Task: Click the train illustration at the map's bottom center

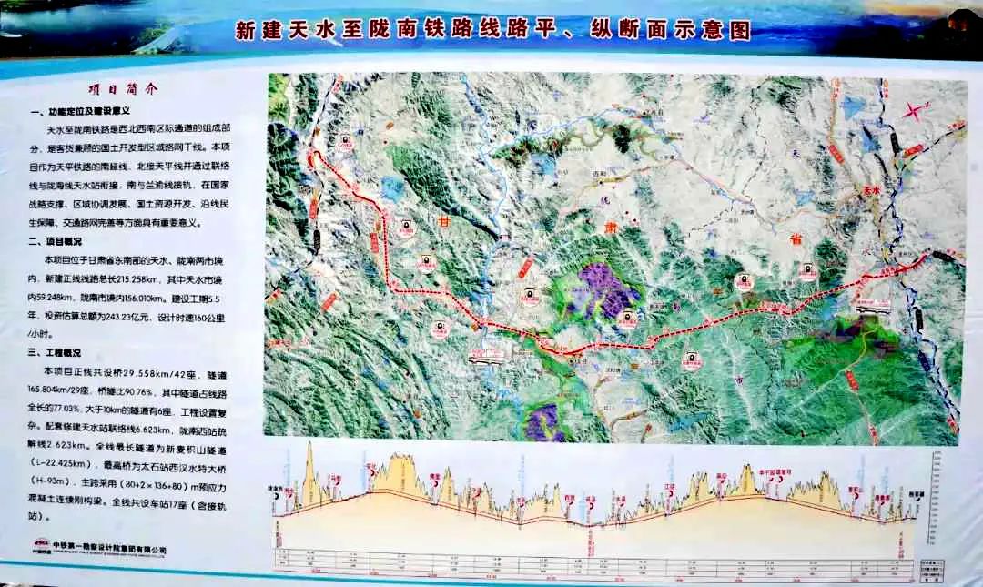Action: tap(487, 356)
